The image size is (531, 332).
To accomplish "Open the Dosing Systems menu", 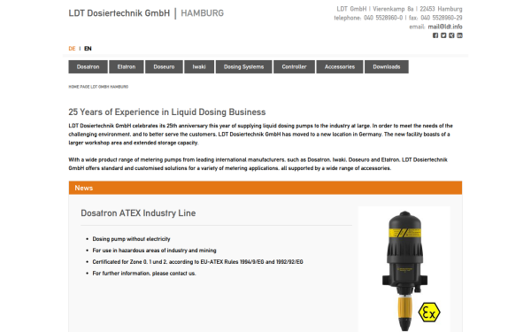I will point(244,66).
